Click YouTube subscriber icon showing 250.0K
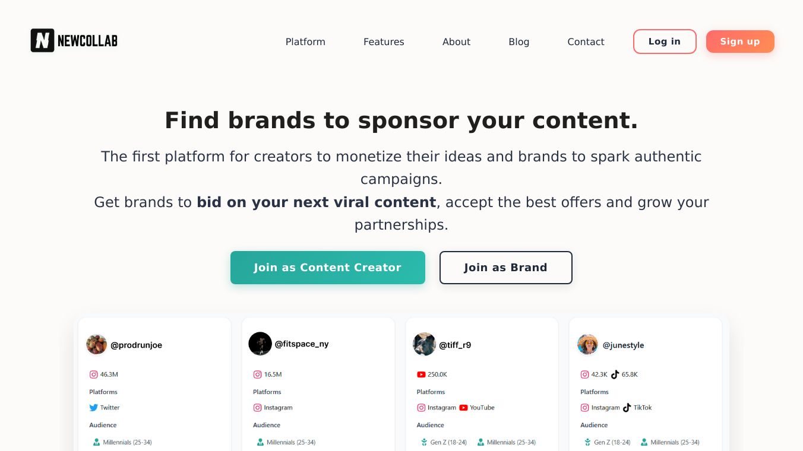The width and height of the screenshot is (803, 451). [421, 374]
